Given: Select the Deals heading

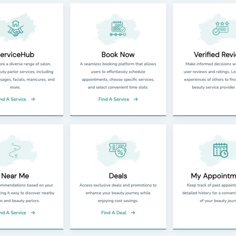Looking at the screenshot, I should point(118,176).
